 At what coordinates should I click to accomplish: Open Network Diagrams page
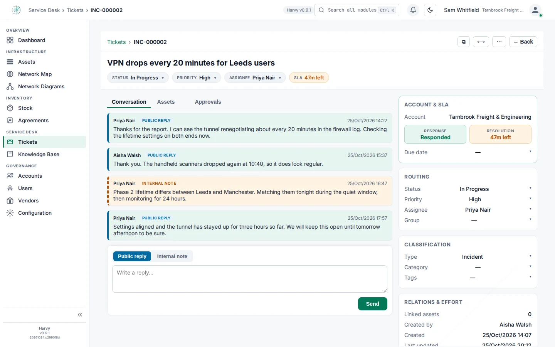[x=44, y=86]
